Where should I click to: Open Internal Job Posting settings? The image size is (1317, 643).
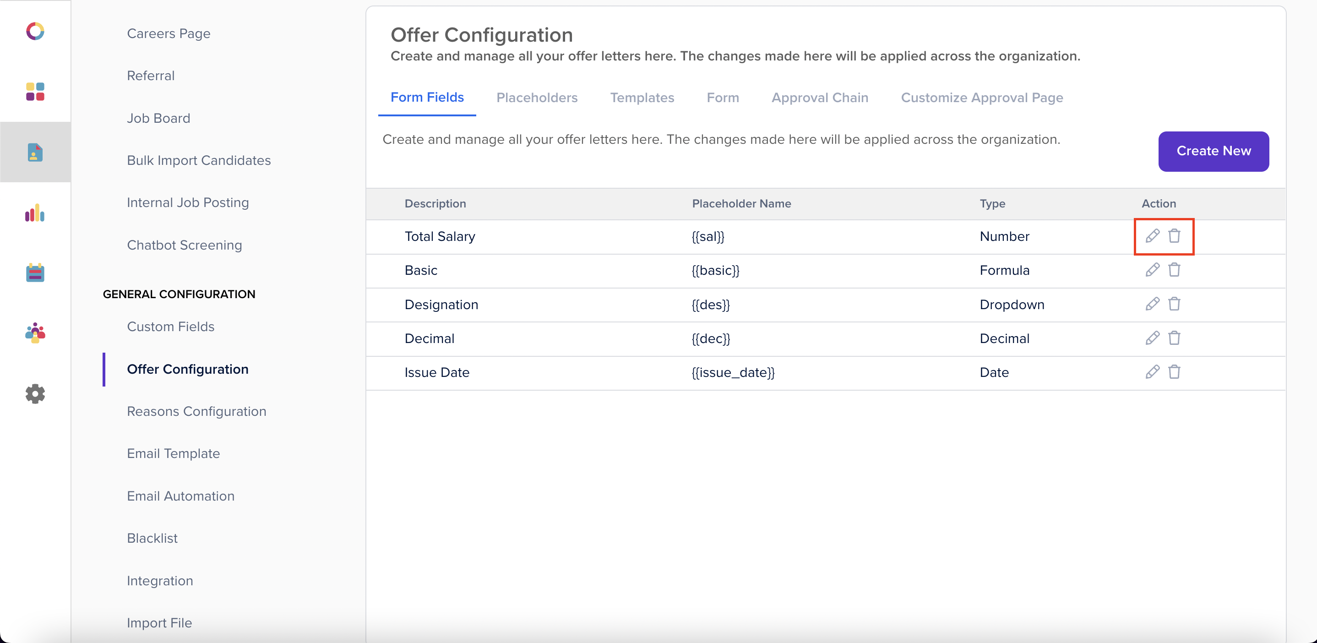tap(188, 202)
